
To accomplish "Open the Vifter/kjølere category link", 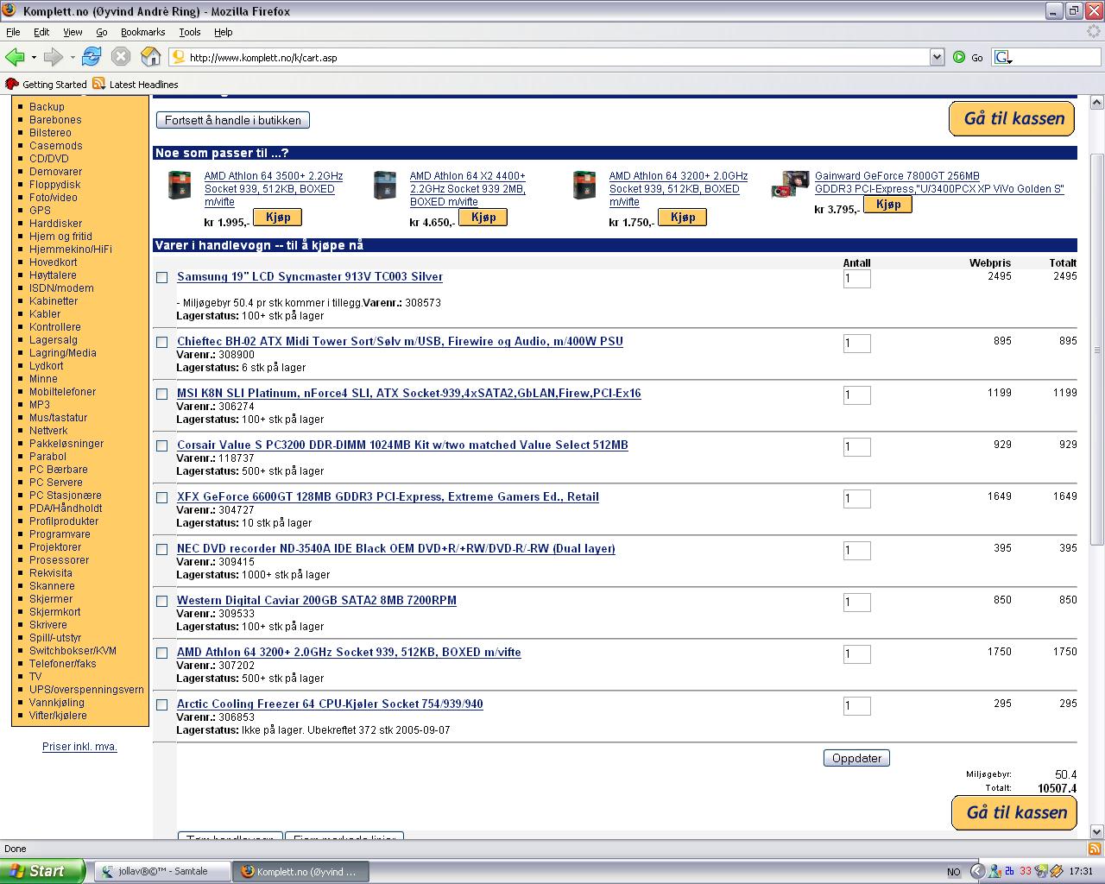I will 58,716.
